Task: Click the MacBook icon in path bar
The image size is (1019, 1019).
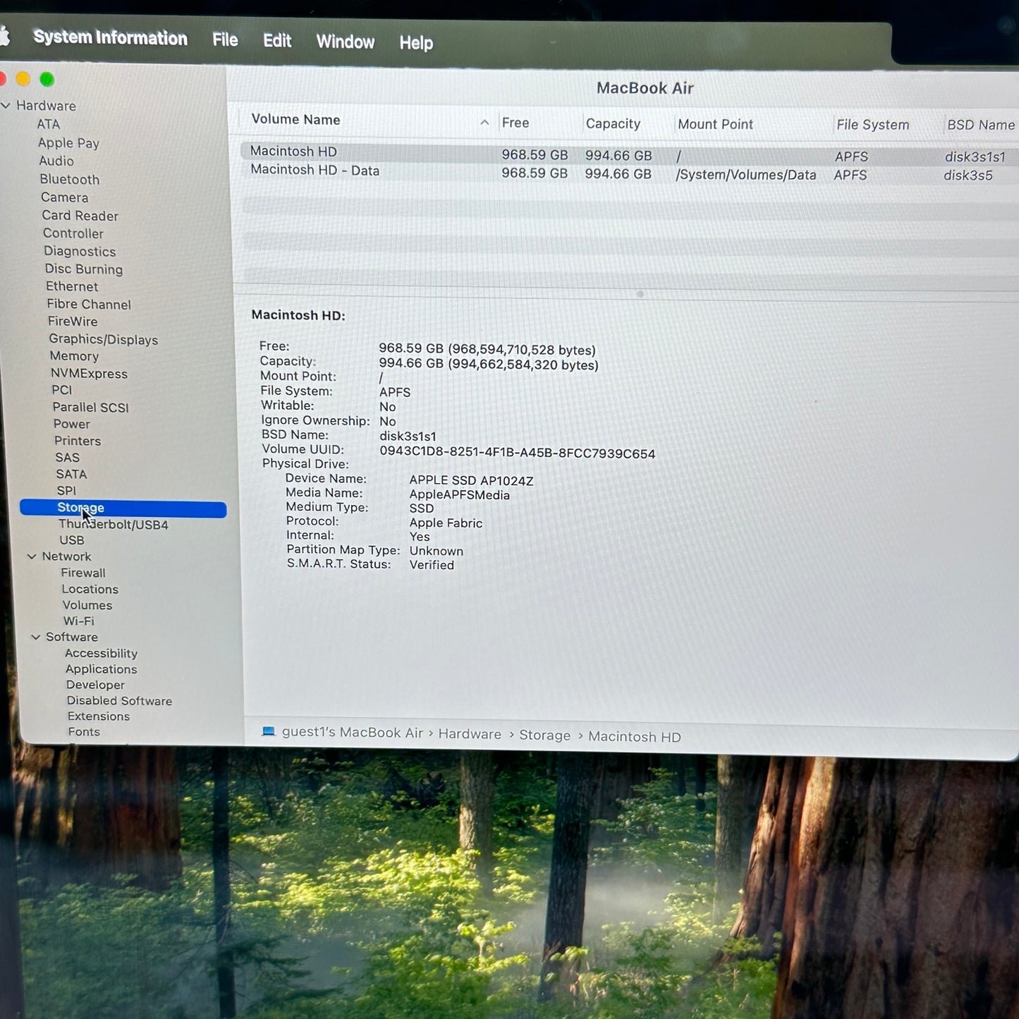Action: click(x=268, y=731)
